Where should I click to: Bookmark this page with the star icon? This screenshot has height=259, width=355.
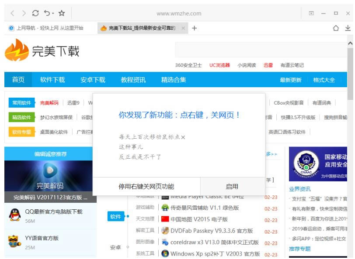coord(62,13)
